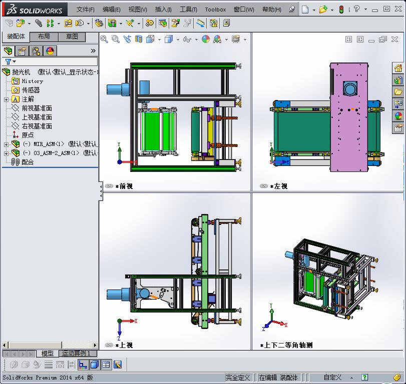406x384 pixels.
Task: Select the Zoom to Fit tool
Action: [x=104, y=39]
